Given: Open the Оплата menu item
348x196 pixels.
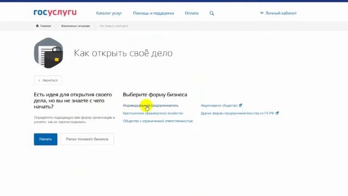Looking at the screenshot, I should (x=192, y=13).
